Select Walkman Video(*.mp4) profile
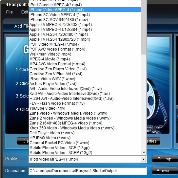The image size is (178, 178). point(85,54)
